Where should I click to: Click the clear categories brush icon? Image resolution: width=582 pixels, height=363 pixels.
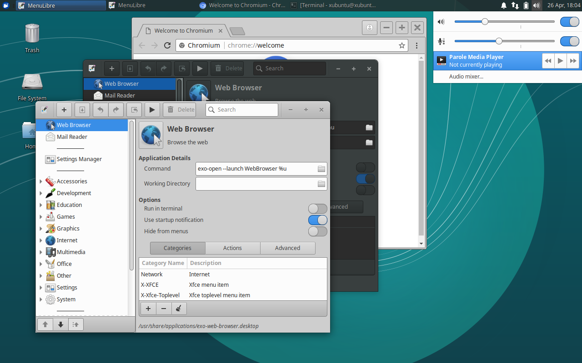click(179, 308)
